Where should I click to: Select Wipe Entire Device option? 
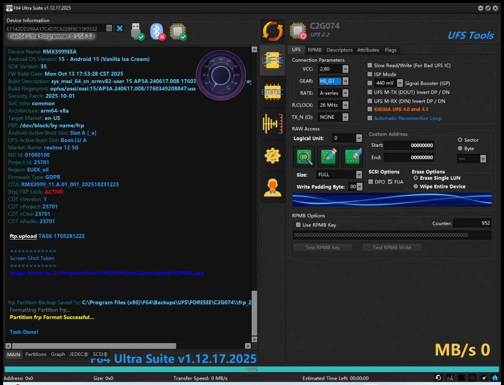click(416, 187)
